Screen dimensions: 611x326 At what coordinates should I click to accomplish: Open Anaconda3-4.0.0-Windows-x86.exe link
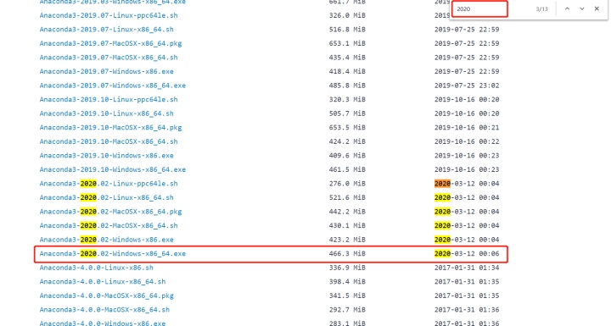pyautogui.click(x=103, y=323)
